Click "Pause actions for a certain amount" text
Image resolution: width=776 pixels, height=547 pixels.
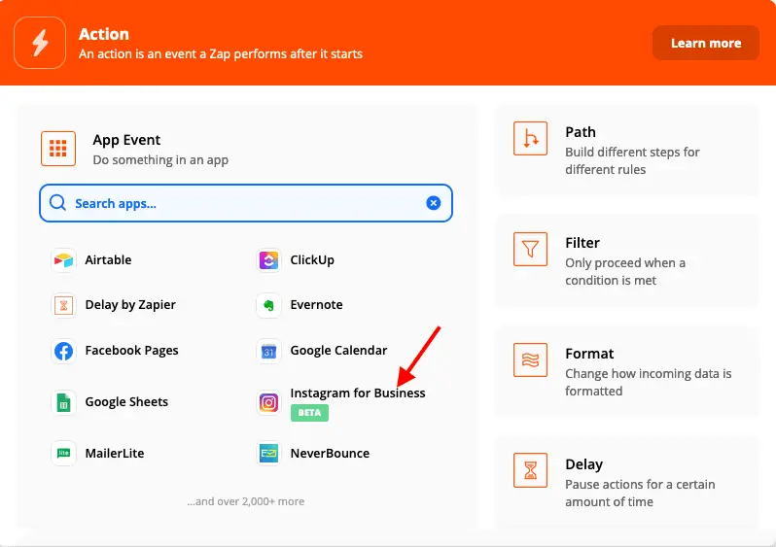tap(641, 494)
